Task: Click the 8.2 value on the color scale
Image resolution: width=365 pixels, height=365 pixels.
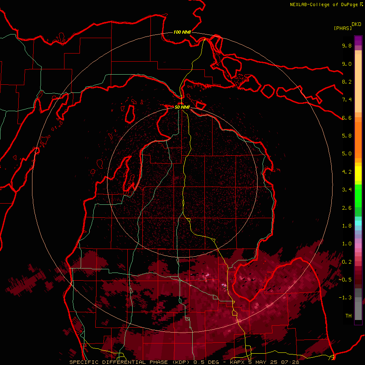Action: click(x=347, y=82)
